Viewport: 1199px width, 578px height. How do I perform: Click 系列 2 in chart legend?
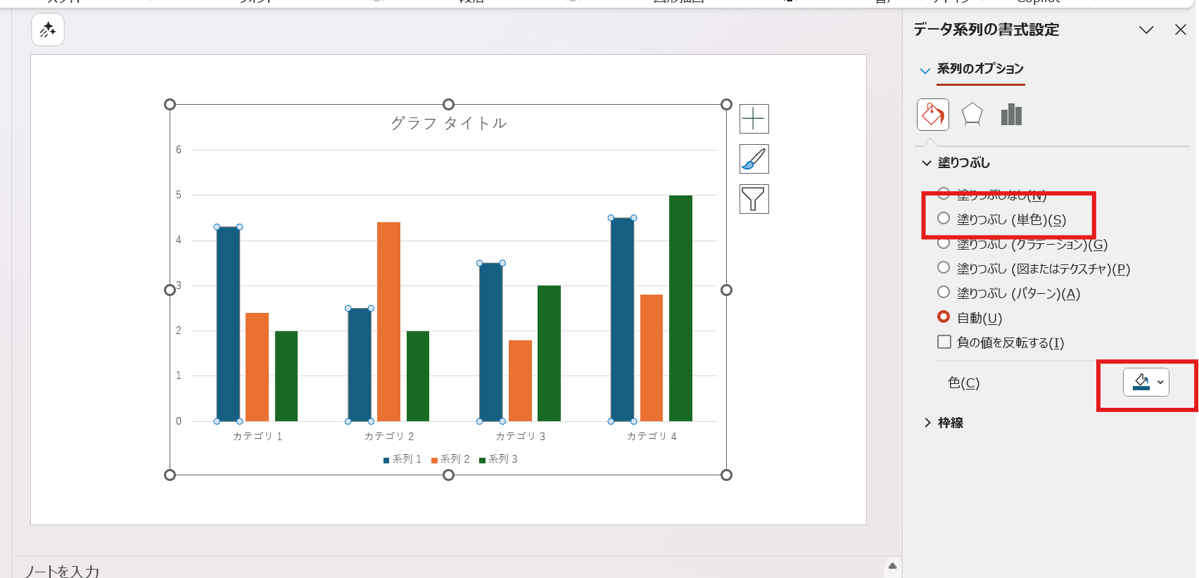[450, 459]
